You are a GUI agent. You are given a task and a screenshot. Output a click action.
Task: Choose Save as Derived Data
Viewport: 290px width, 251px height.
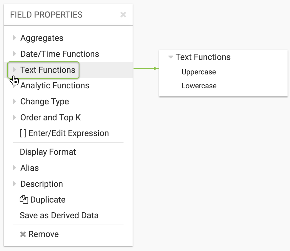tap(59, 215)
